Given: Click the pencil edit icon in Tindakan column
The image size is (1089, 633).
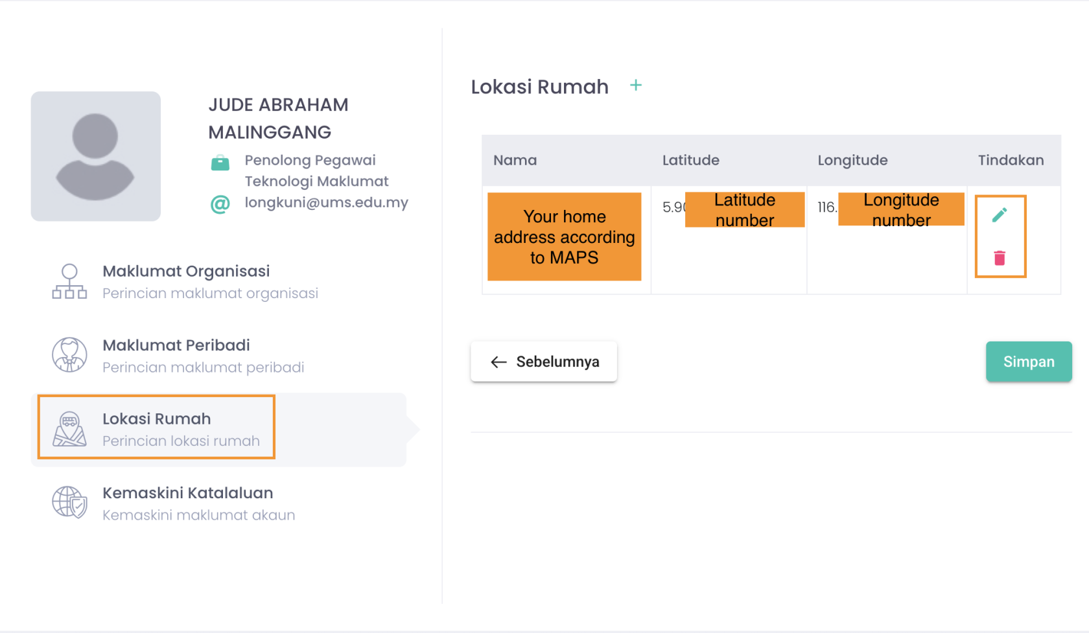Looking at the screenshot, I should [1000, 214].
